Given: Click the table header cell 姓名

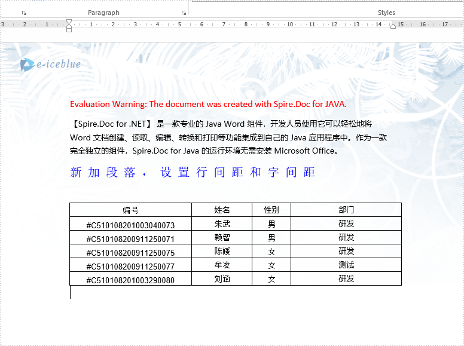Looking at the screenshot, I should 222,210.
